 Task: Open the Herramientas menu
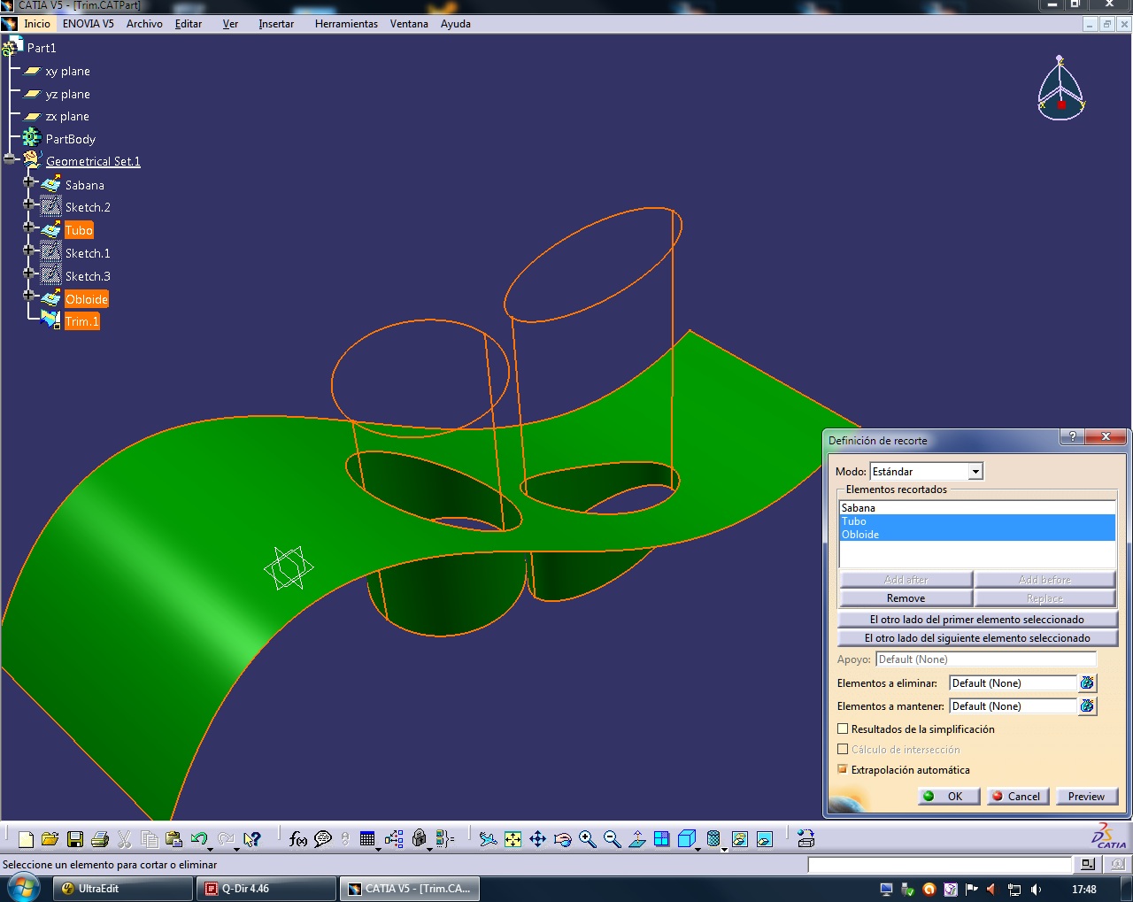346,24
